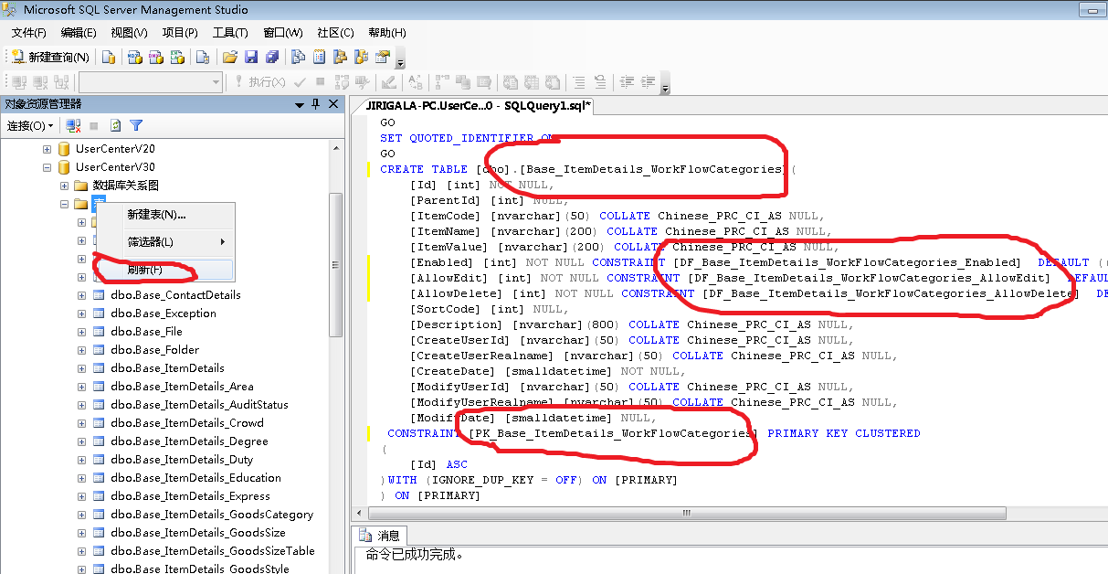Toggle the Object Explorer auto-hide pin
This screenshot has width=1108, height=574.
tap(316, 104)
